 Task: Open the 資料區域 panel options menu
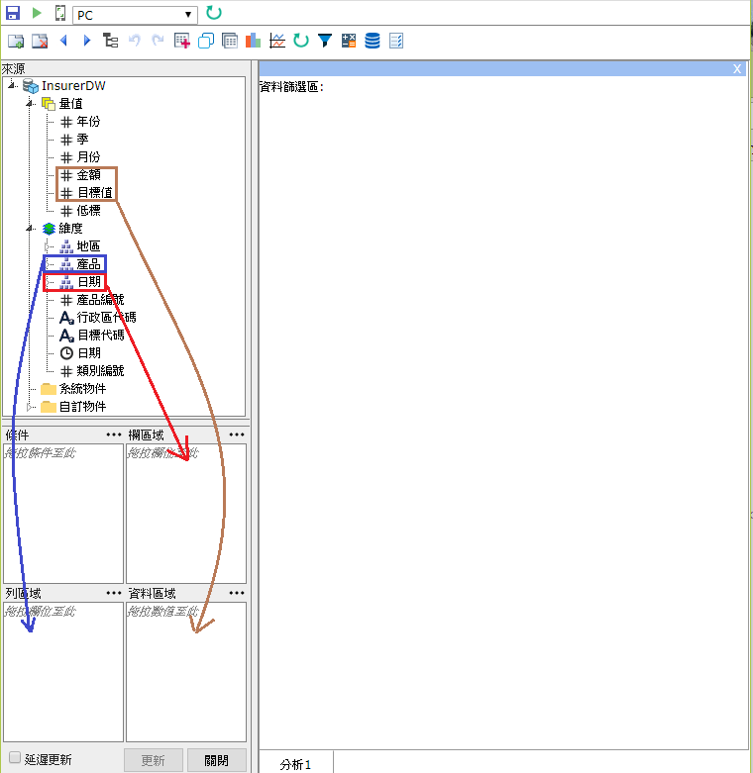237,593
